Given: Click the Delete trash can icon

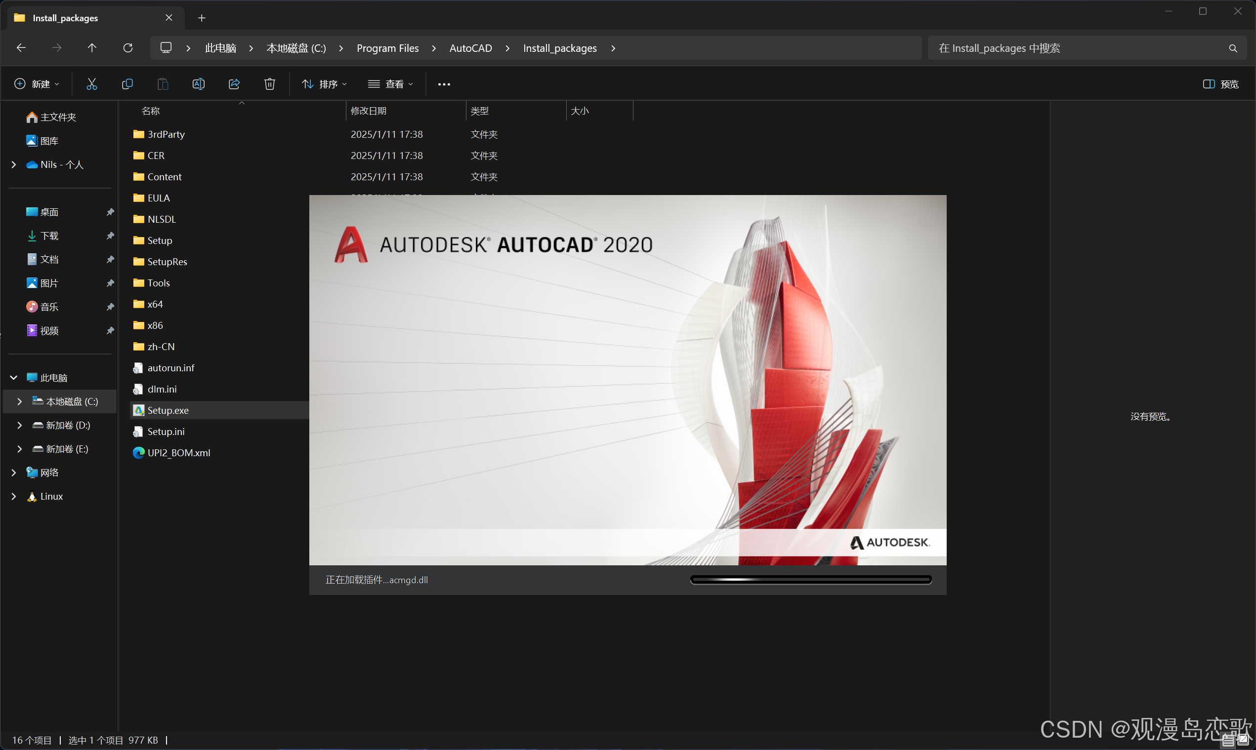Looking at the screenshot, I should (x=269, y=84).
